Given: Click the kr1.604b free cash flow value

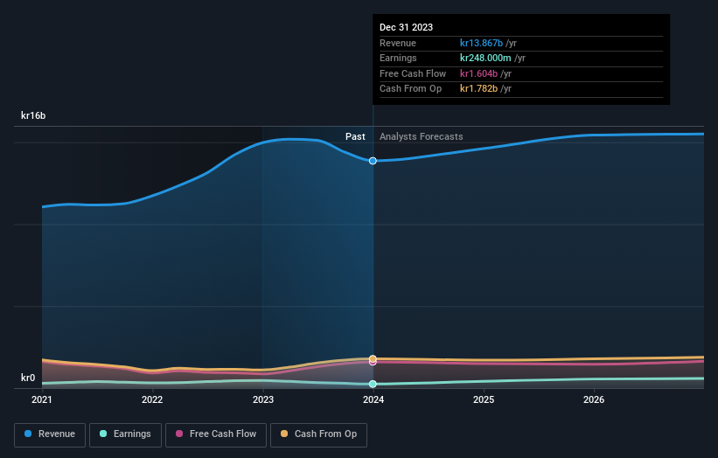Looking at the screenshot, I should (478, 73).
